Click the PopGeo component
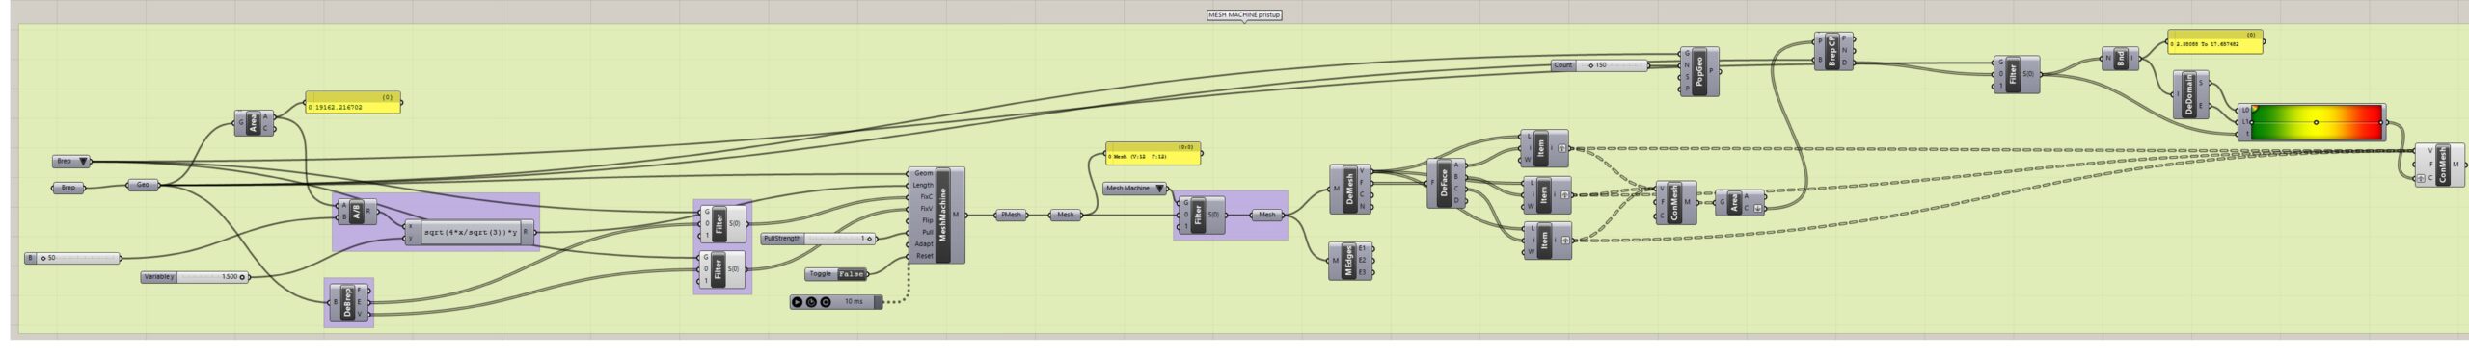 [x=1699, y=70]
